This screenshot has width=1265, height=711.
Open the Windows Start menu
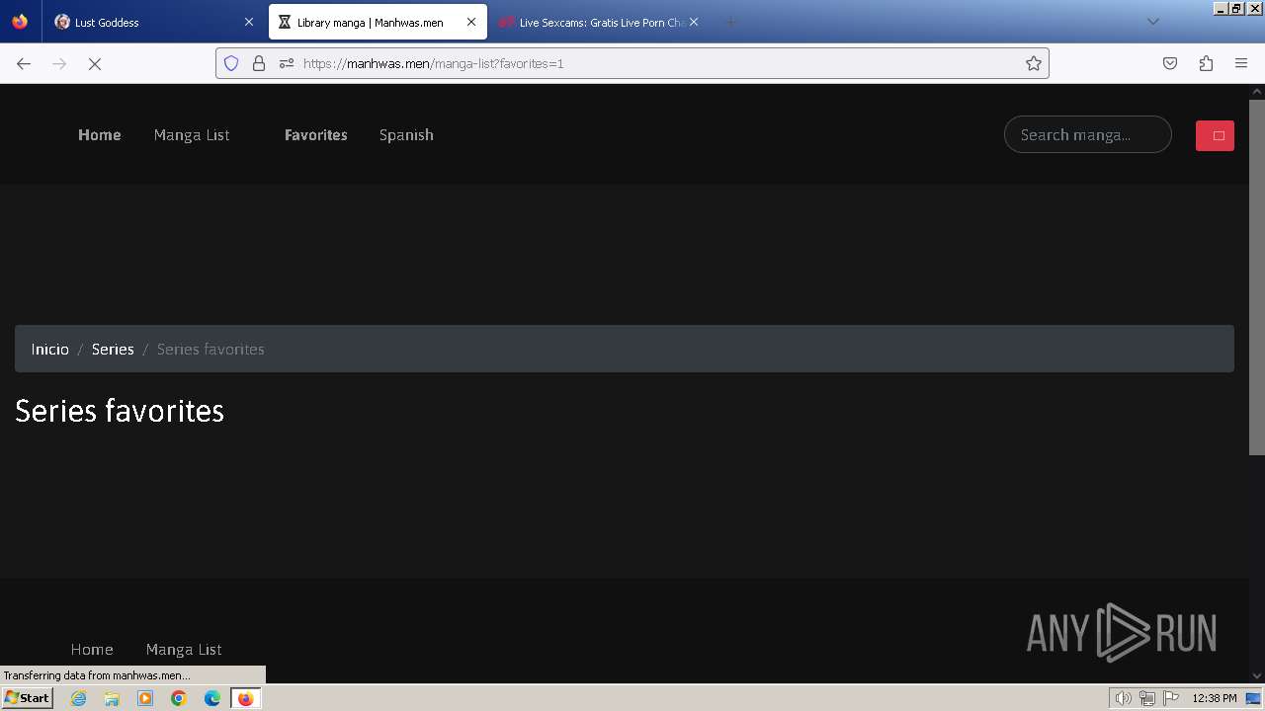[x=28, y=698]
